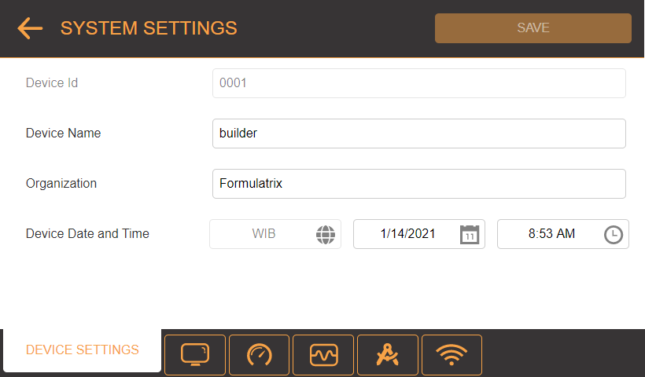Open the 1/14/2021 date field
This screenshot has height=377, width=645.
click(x=419, y=234)
